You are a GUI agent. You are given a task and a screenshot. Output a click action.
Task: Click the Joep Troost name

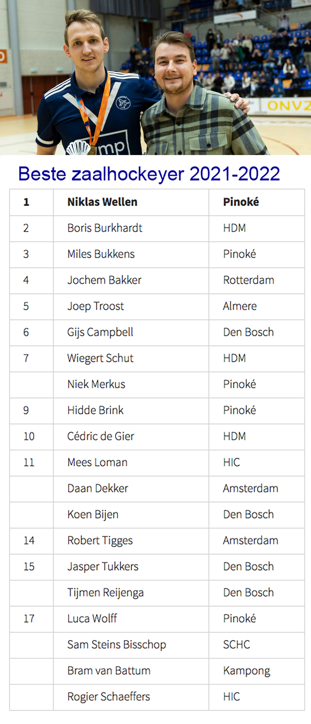pos(96,306)
